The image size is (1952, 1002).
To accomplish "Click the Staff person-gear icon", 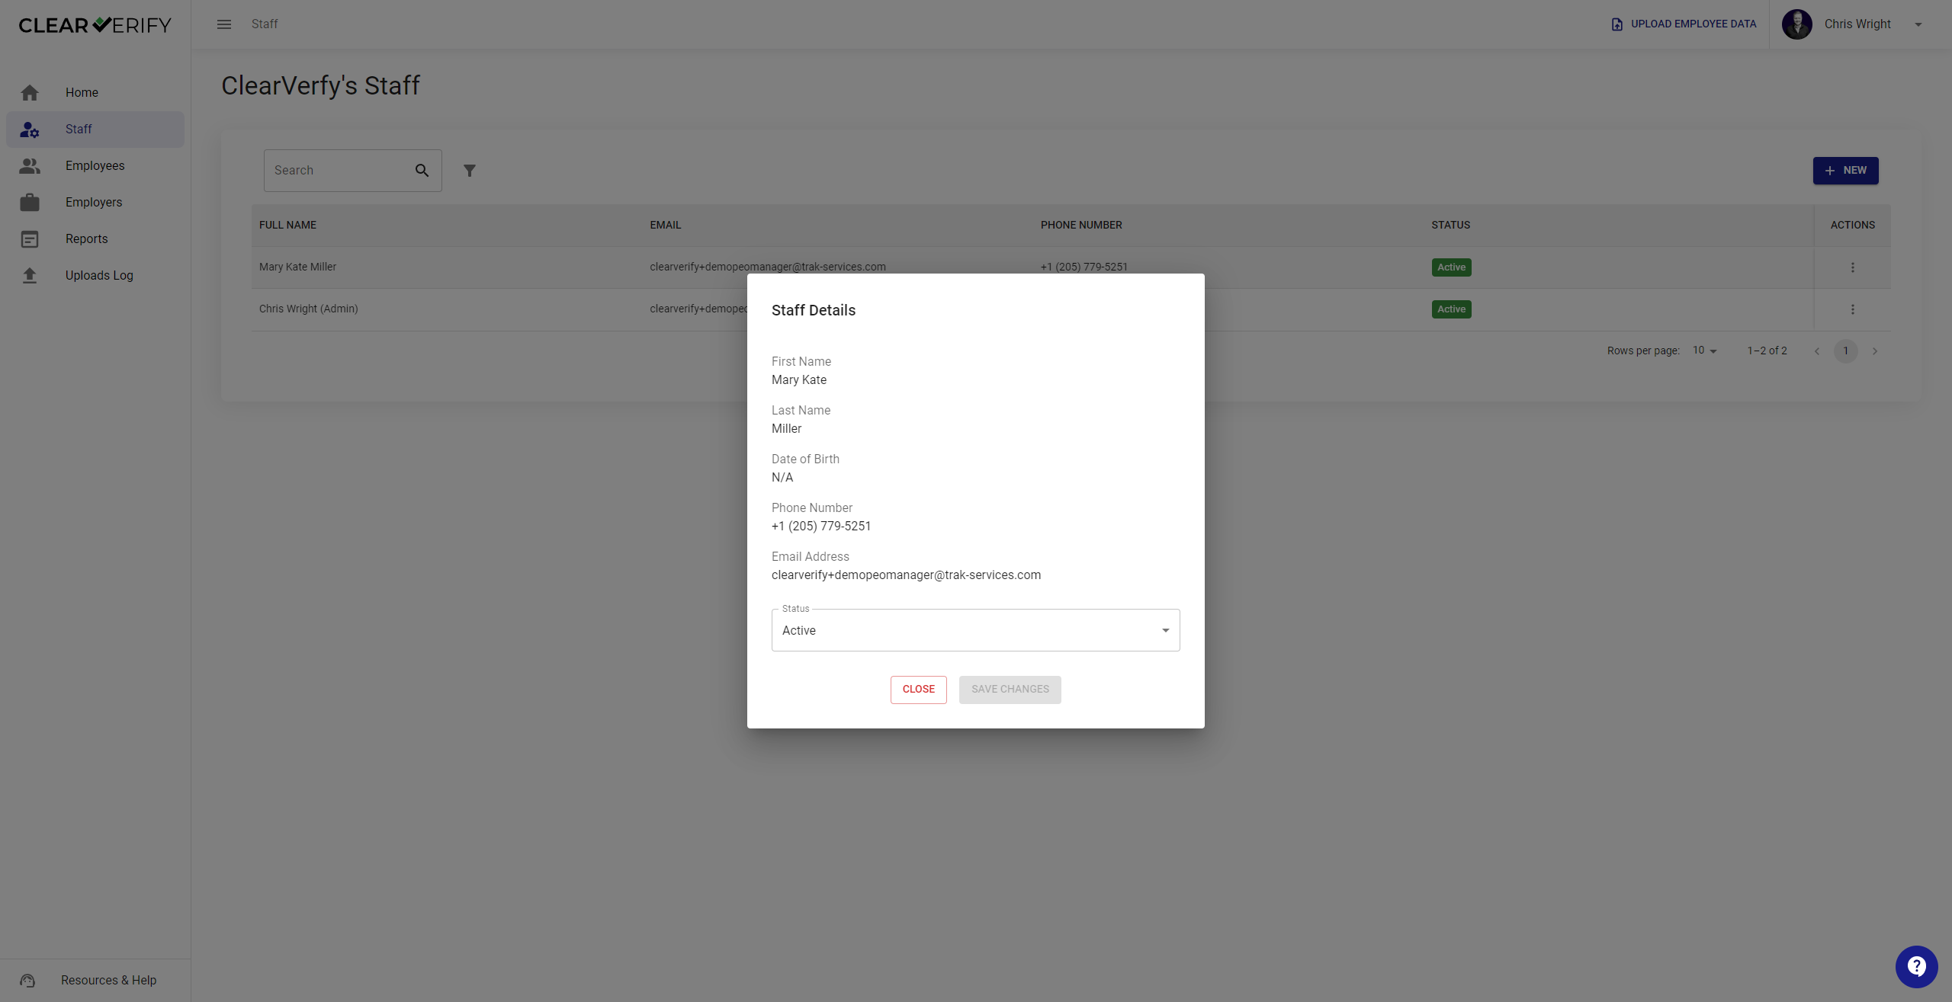I will 30,130.
